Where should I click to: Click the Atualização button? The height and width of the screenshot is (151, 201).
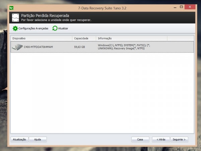19,140
